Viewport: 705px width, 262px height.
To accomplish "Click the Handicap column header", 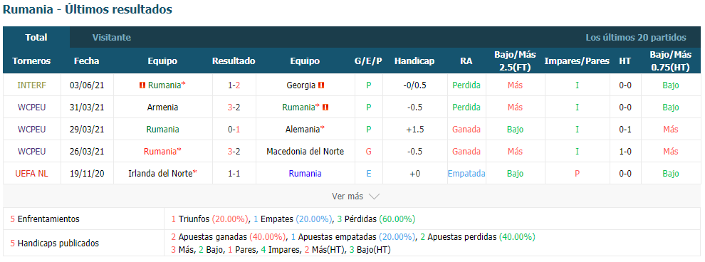I will pyautogui.click(x=414, y=61).
